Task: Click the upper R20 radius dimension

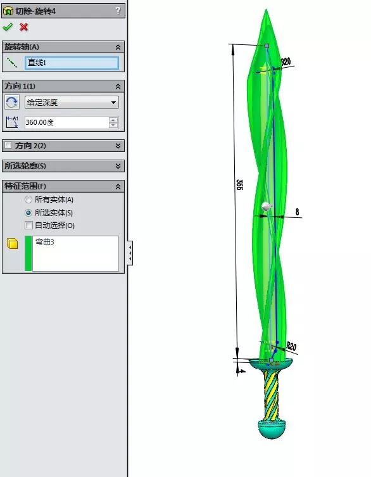Action: 286,61
